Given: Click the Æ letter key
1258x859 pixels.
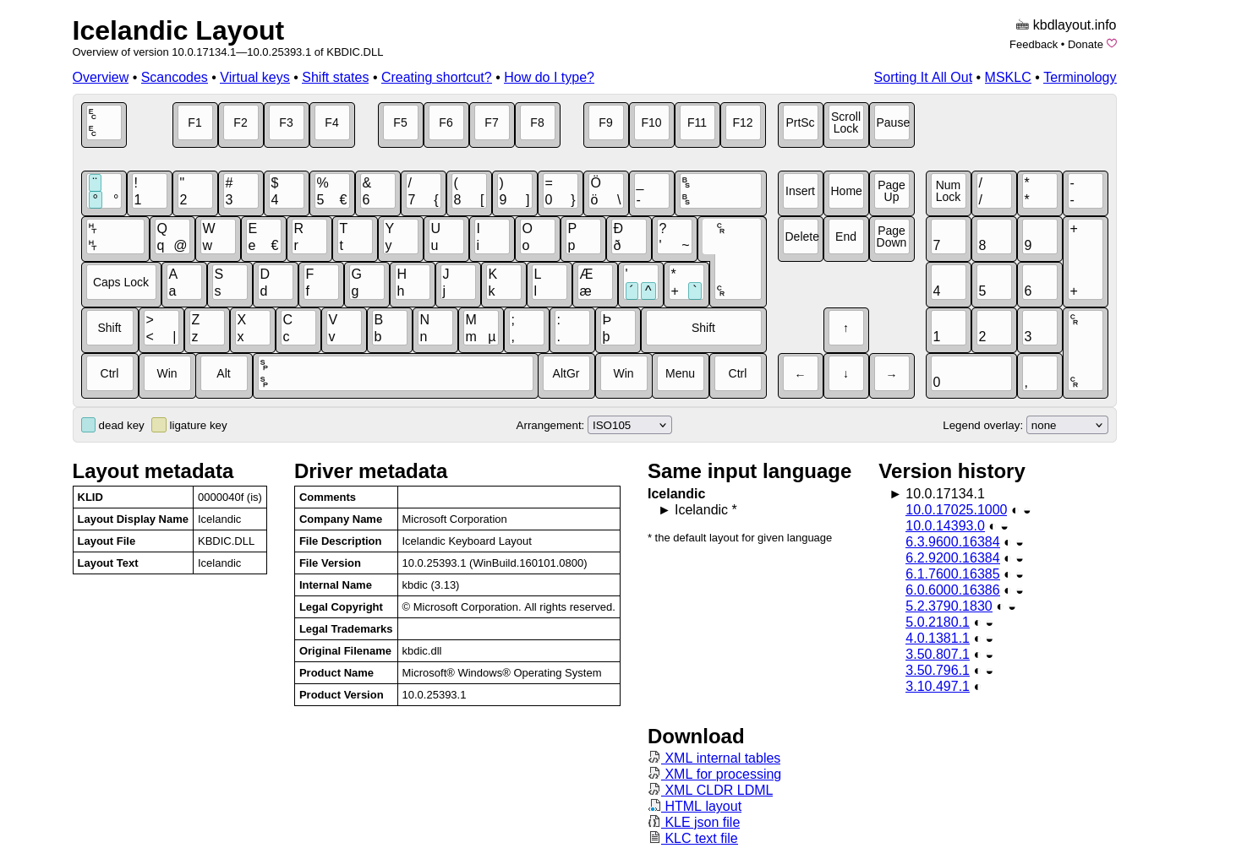Looking at the screenshot, I should tap(594, 283).
